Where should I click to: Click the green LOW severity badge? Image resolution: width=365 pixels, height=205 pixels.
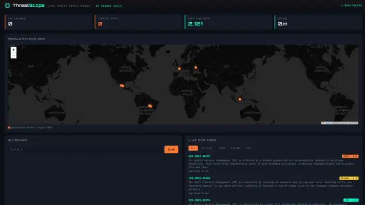pos(351,200)
